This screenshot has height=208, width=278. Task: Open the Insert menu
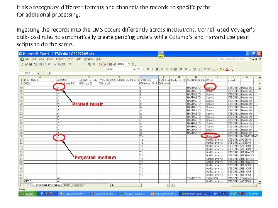(x=50, y=59)
